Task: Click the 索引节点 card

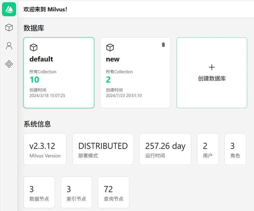Action: coord(76,192)
